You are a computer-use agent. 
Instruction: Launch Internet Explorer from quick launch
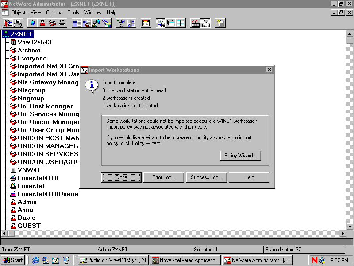(x=35, y=260)
